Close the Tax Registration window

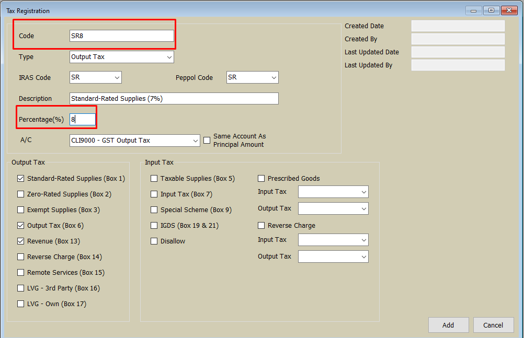509,10
